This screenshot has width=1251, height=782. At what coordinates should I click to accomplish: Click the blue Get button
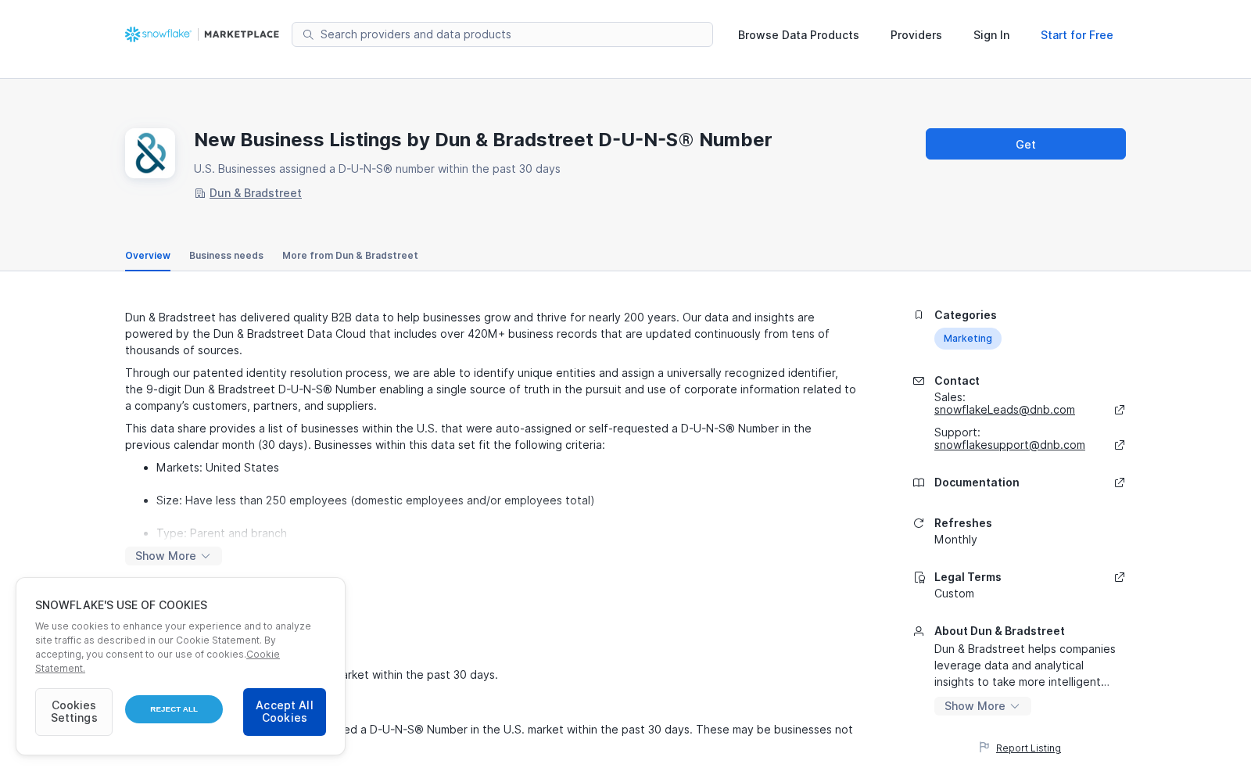click(1026, 144)
